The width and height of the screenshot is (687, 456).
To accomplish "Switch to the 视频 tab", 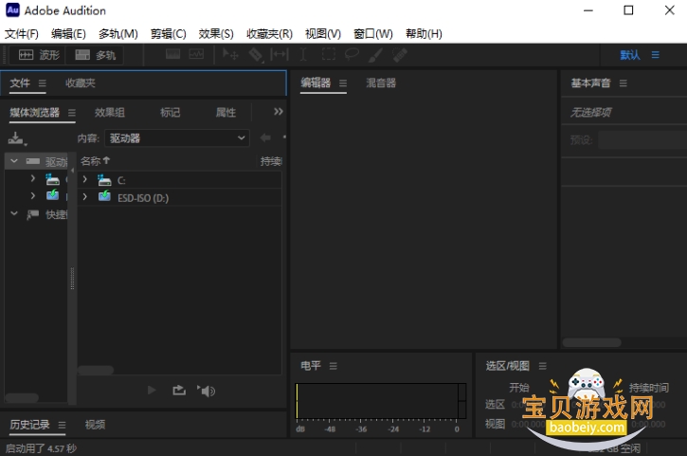I will point(95,425).
